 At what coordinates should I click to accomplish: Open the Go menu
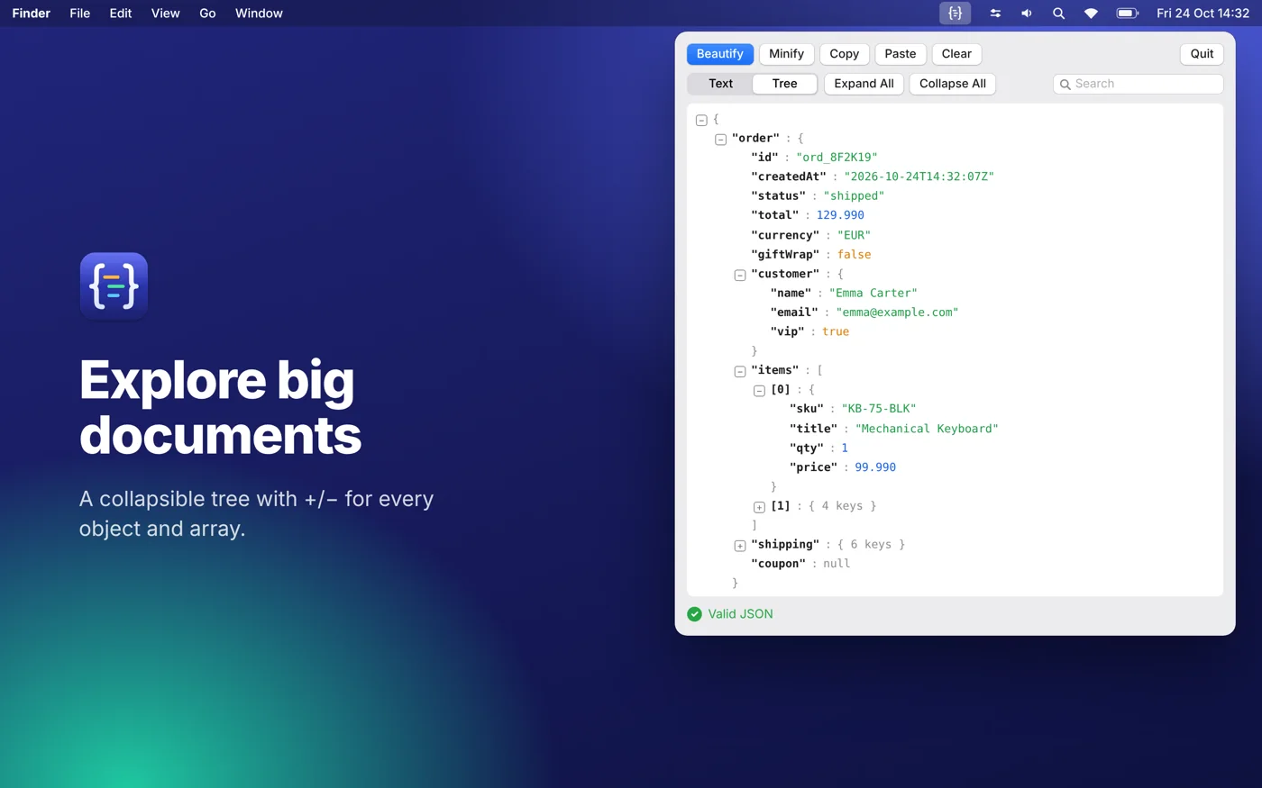207,14
